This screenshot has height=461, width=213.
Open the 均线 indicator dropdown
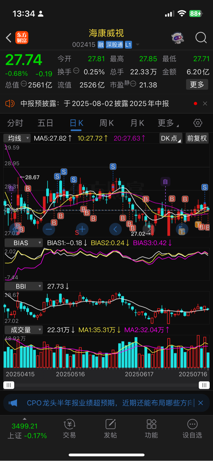(17, 138)
